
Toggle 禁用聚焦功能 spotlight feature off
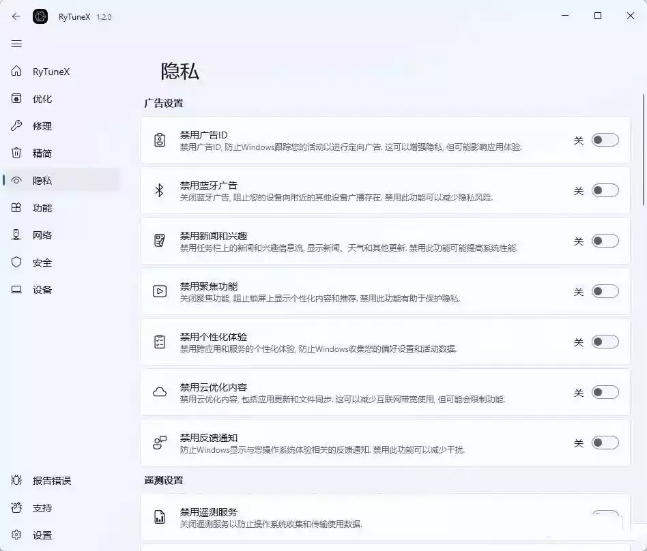[x=603, y=291]
